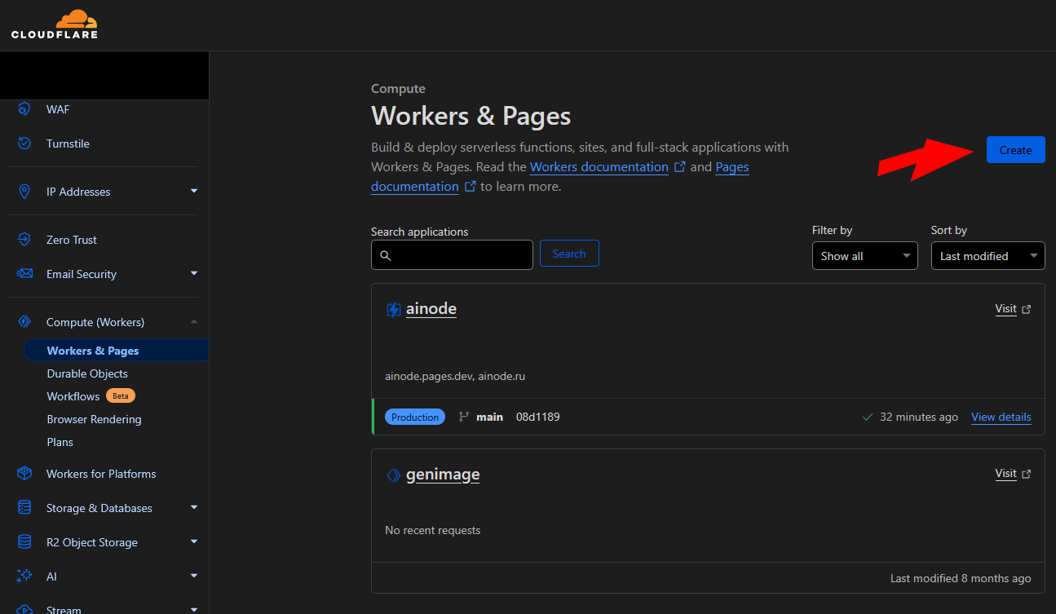Open the Workers documentation link
1056x614 pixels.
599,166
